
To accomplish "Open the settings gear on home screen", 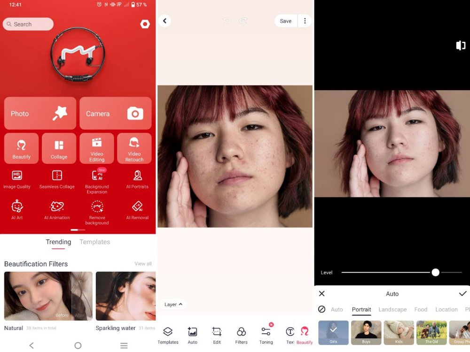I will pyautogui.click(x=145, y=23).
